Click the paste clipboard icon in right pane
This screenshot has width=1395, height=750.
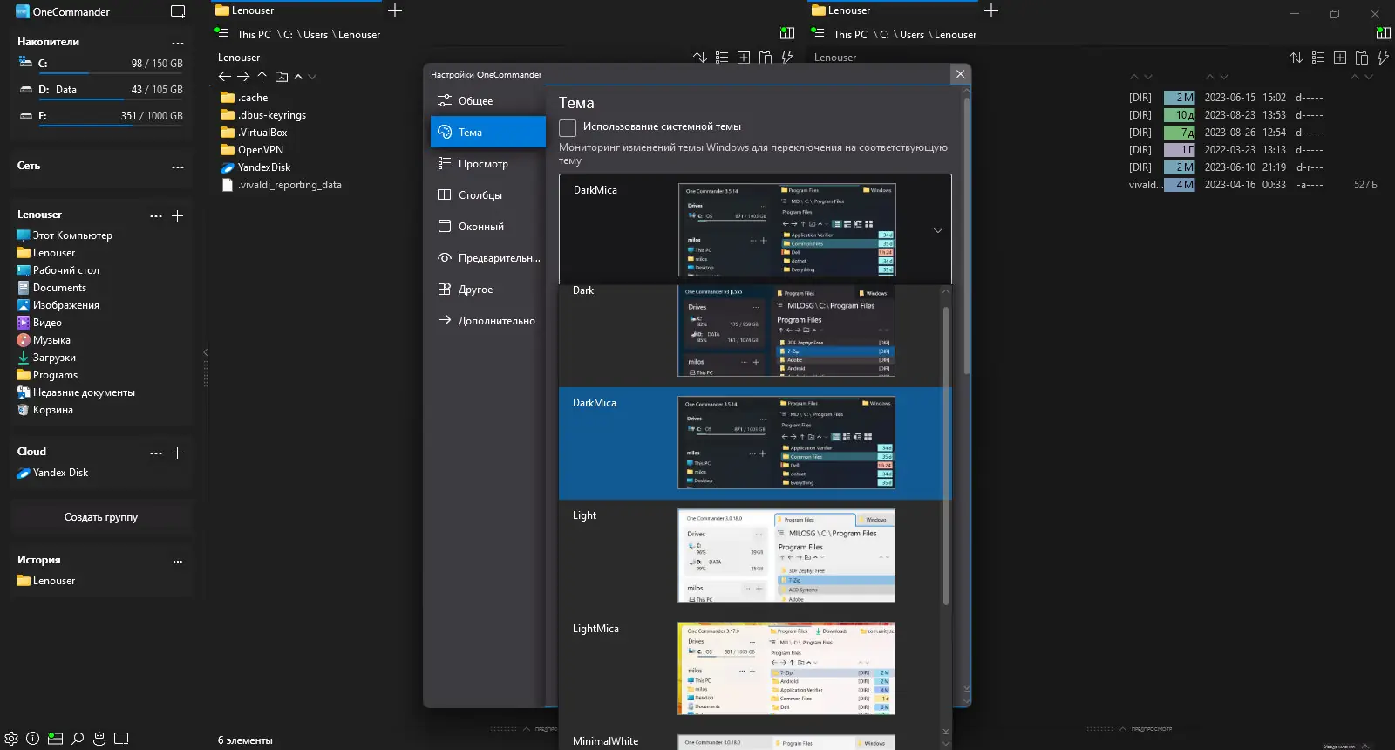(x=1362, y=58)
